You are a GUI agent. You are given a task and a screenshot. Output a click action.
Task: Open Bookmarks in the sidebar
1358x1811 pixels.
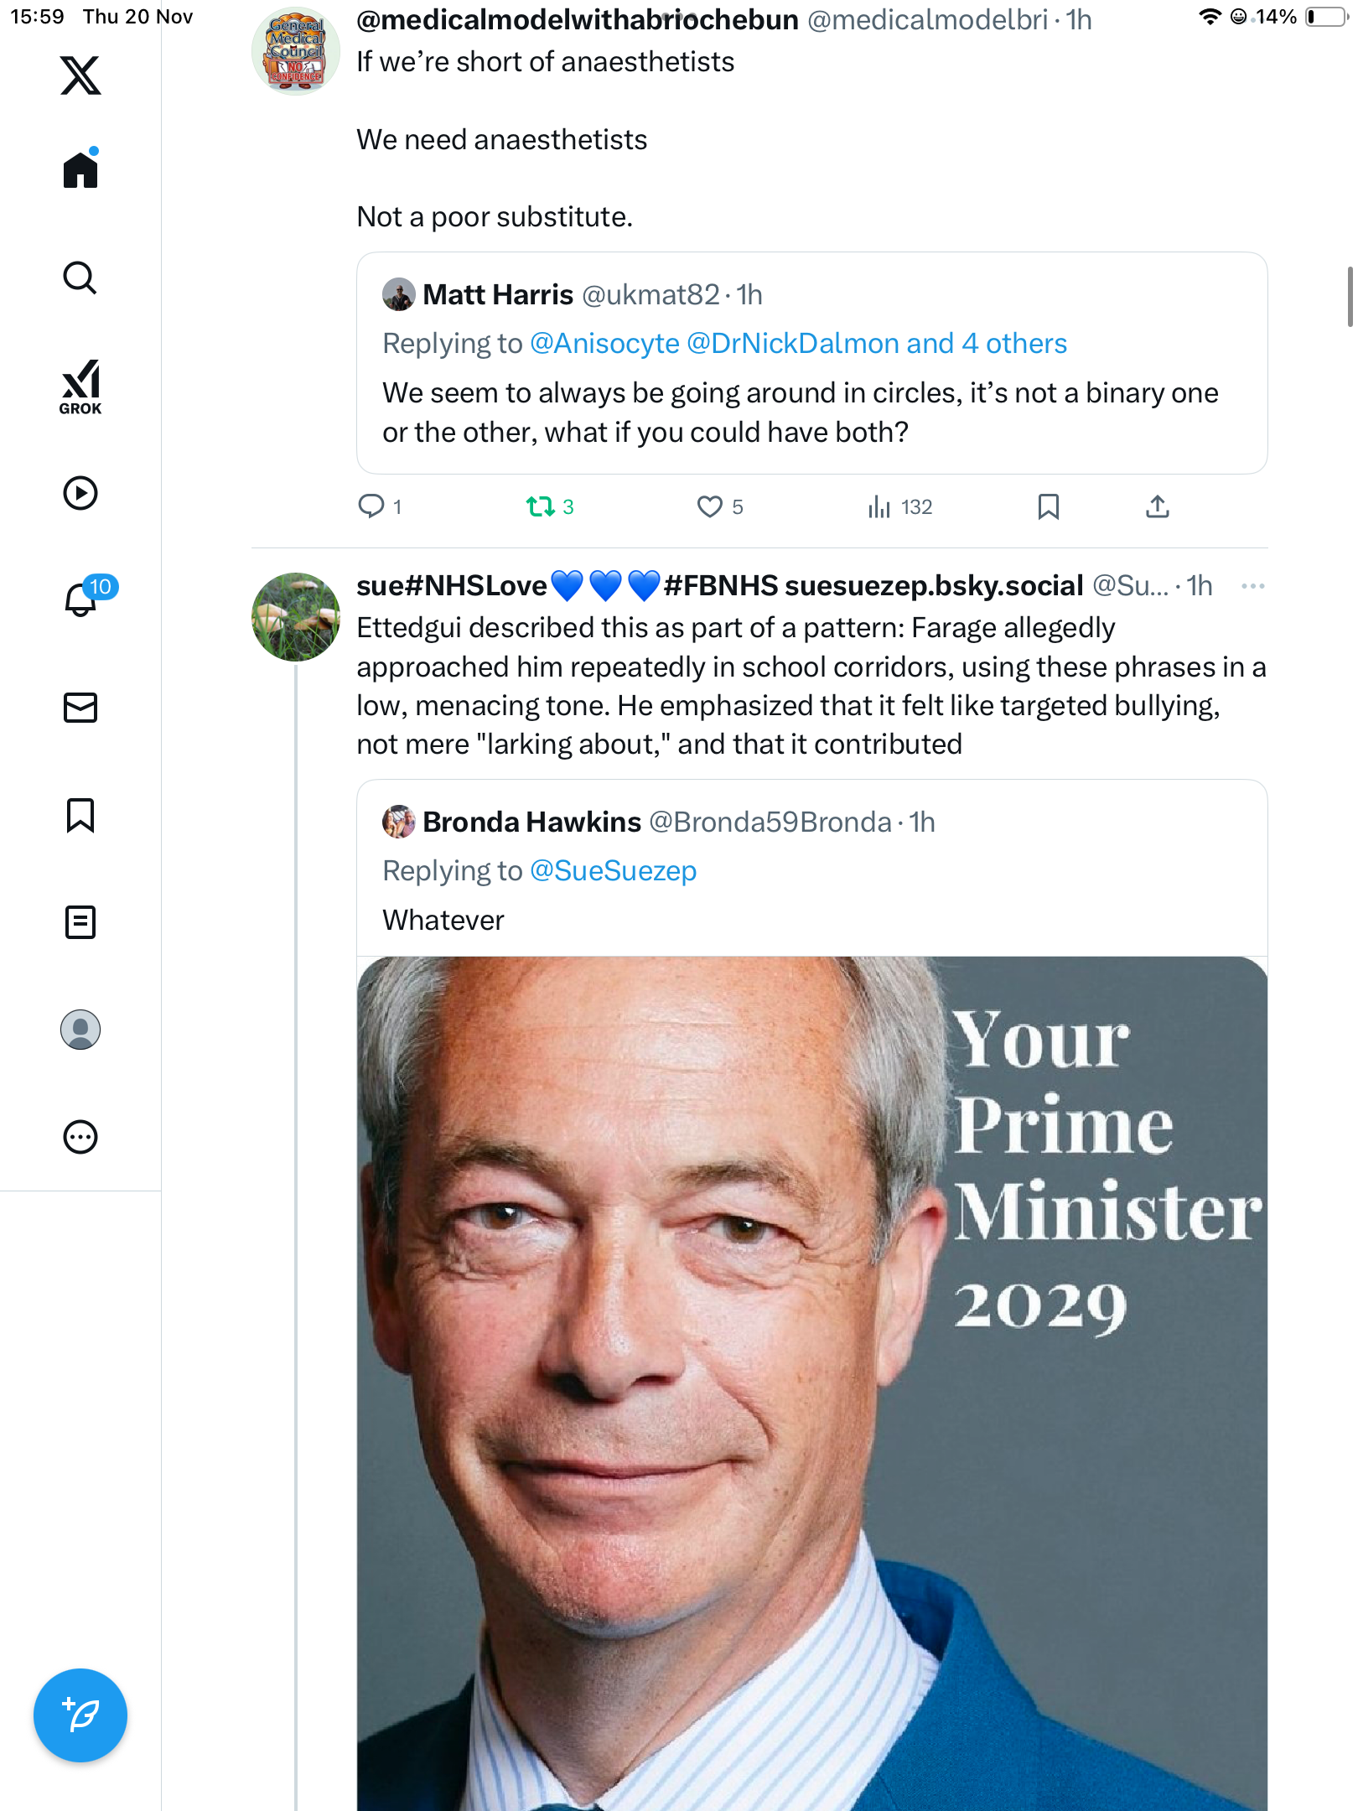[x=80, y=815]
